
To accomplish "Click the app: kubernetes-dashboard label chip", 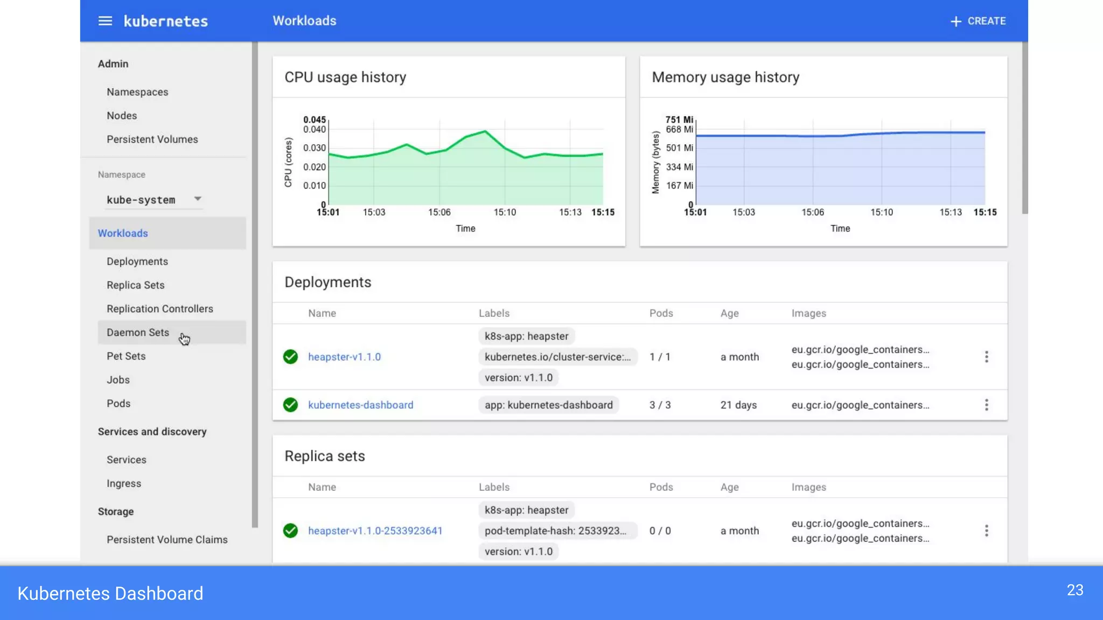I will pyautogui.click(x=548, y=405).
